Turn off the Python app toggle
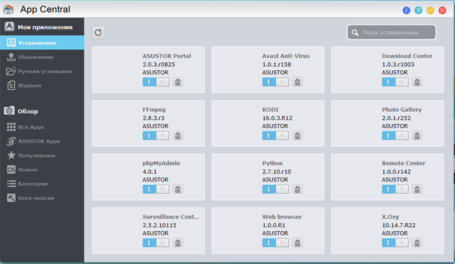Viewport: 455px width, 264px height. click(x=275, y=189)
